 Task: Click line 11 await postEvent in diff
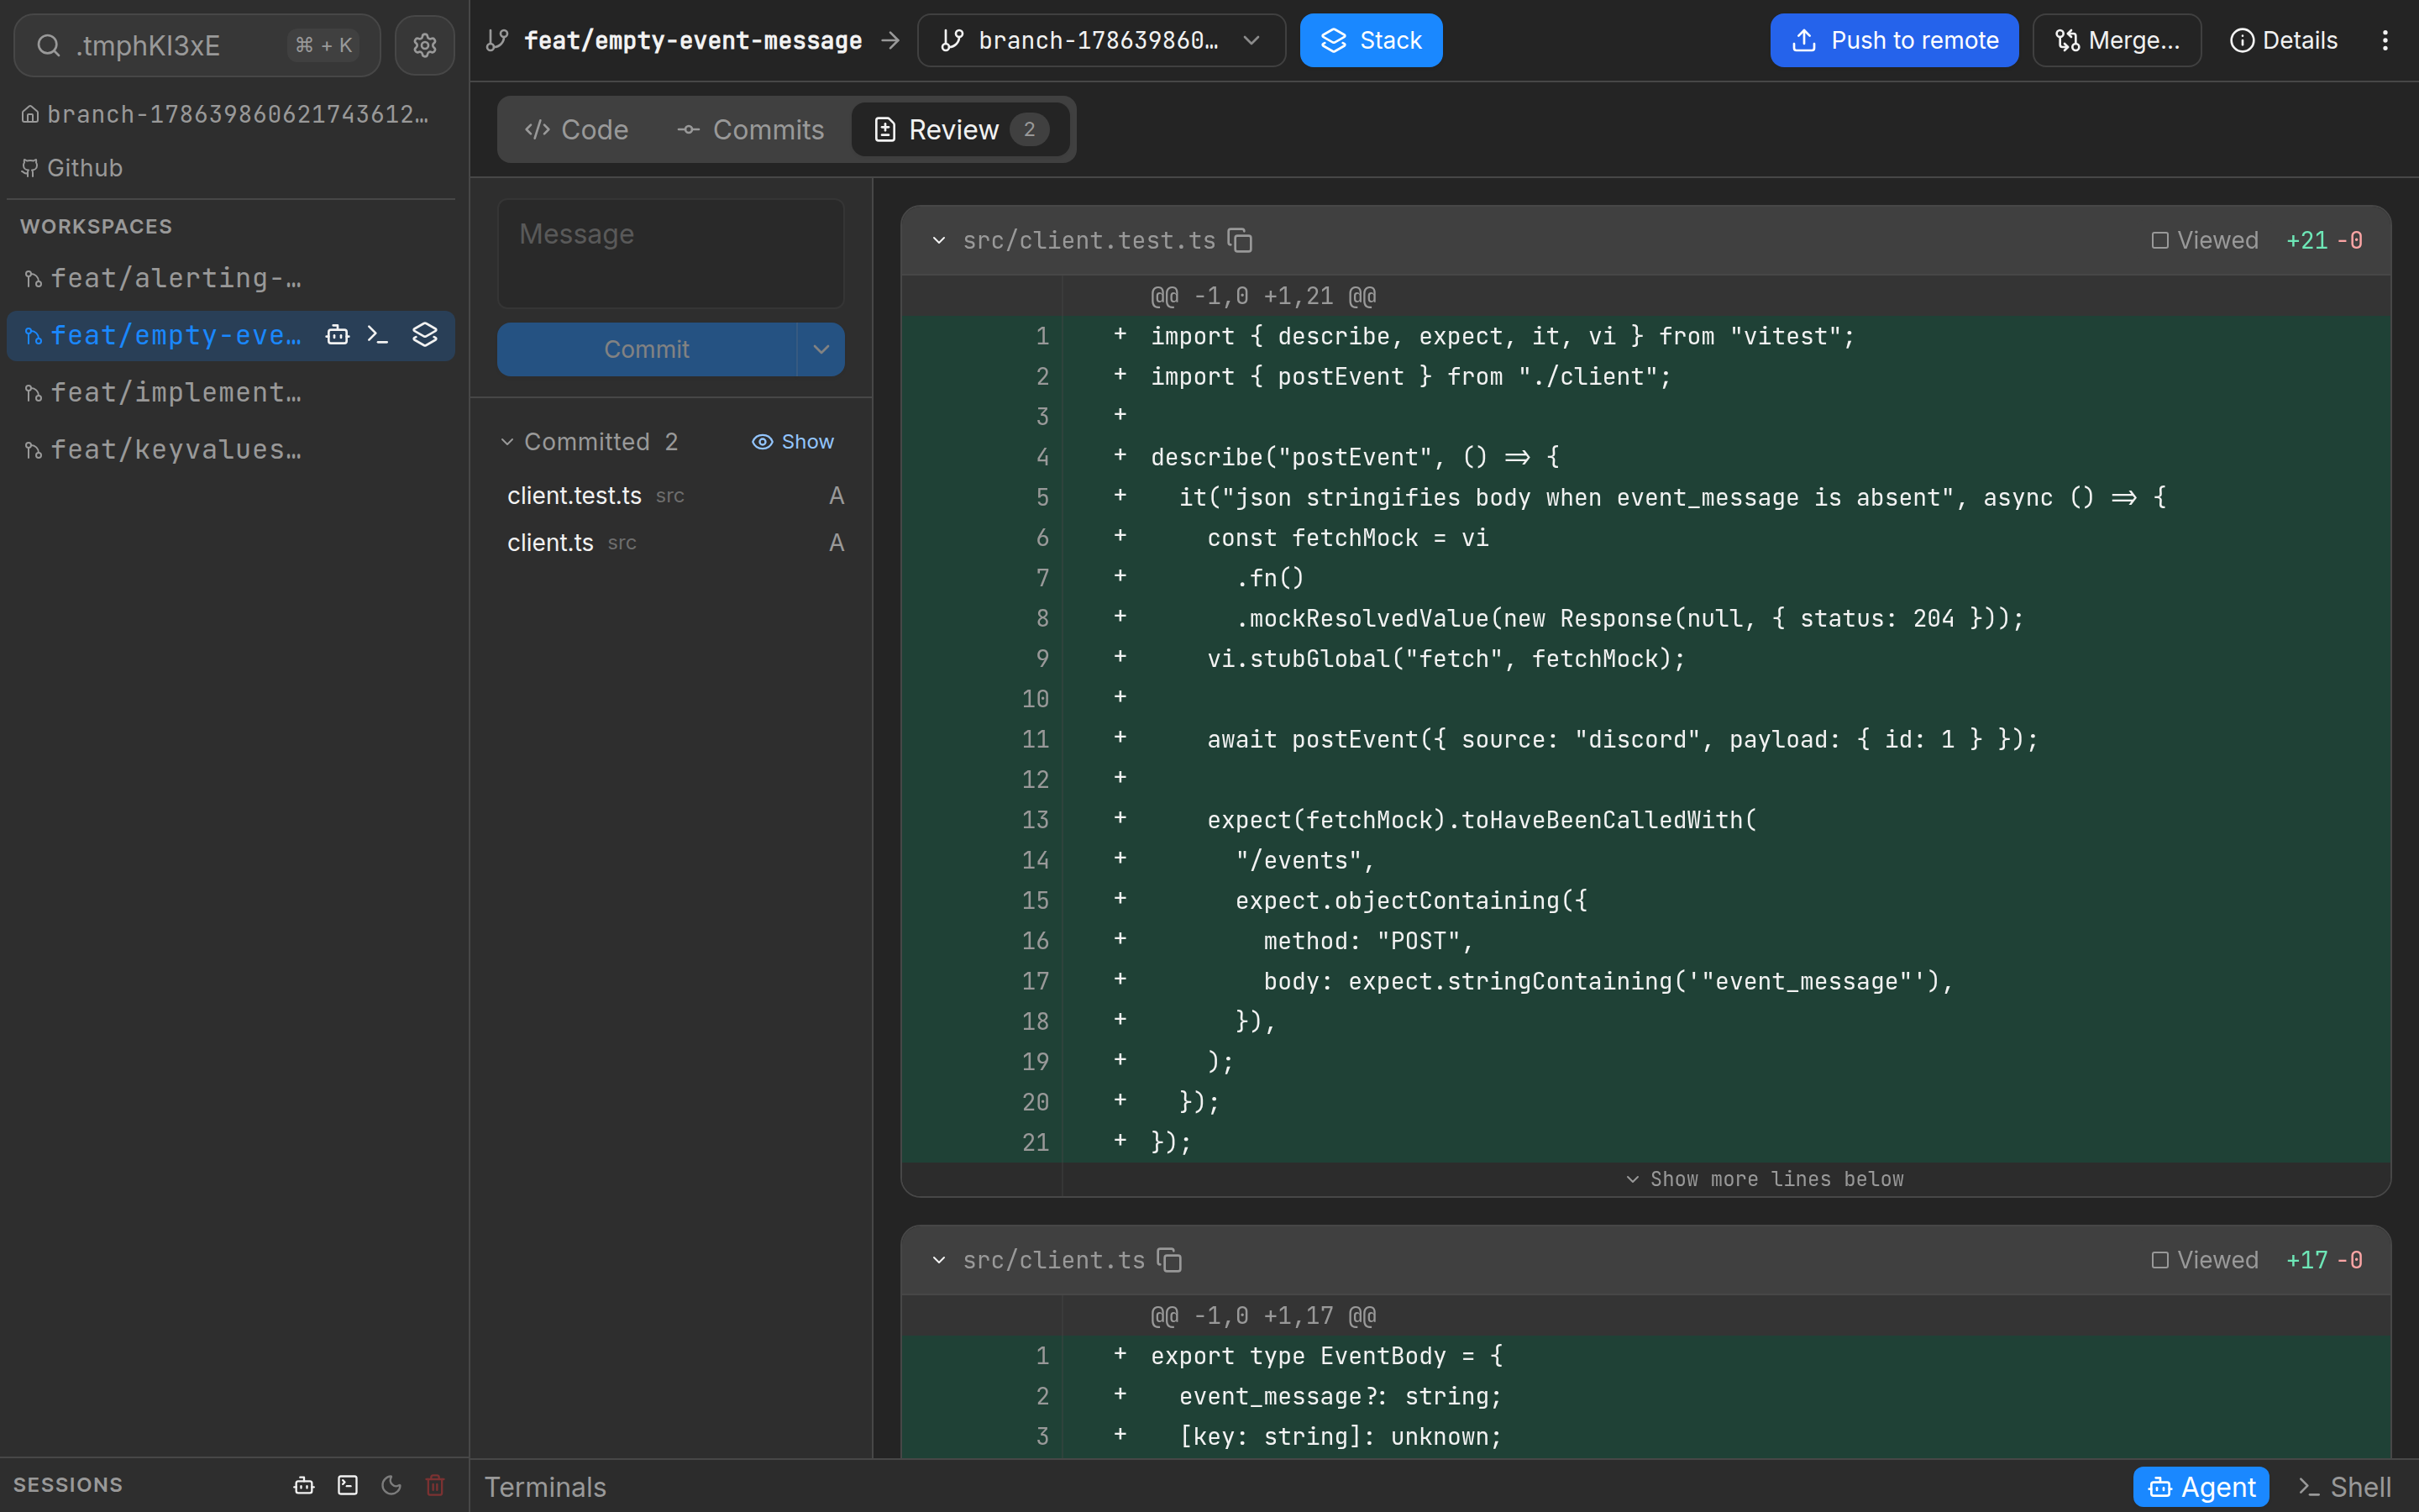pyautogui.click(x=1645, y=739)
